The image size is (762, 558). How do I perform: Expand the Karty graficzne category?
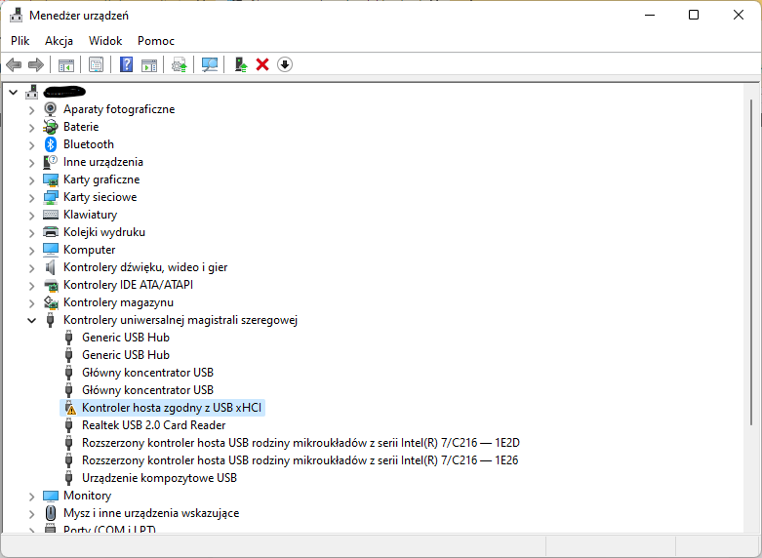pyautogui.click(x=32, y=179)
